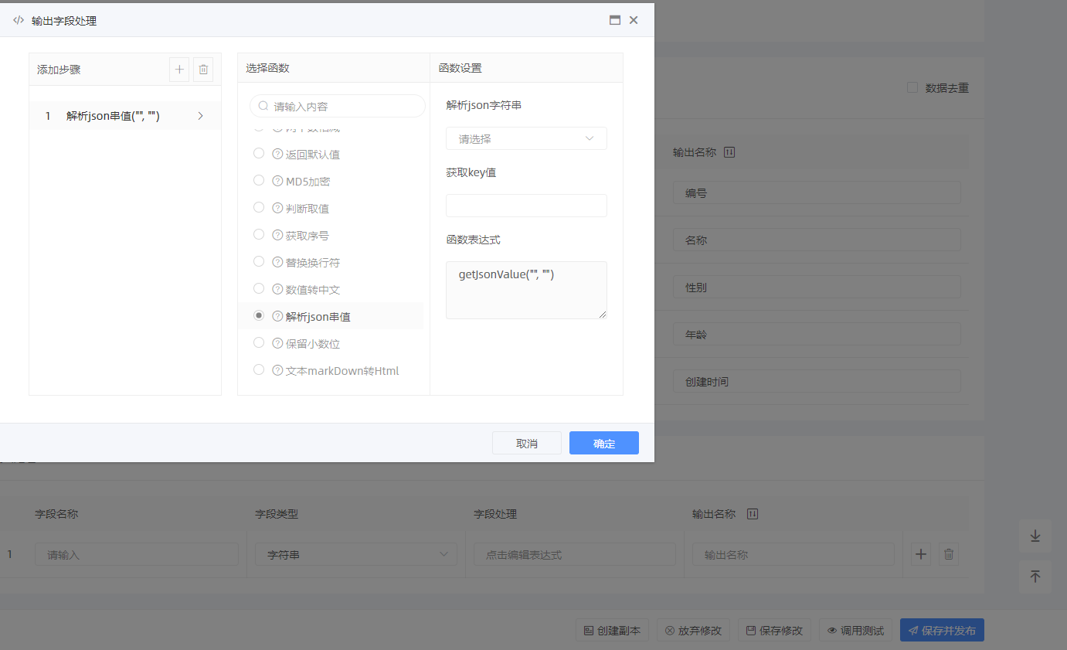
Task: Click the 确定 button
Action: coord(603,443)
